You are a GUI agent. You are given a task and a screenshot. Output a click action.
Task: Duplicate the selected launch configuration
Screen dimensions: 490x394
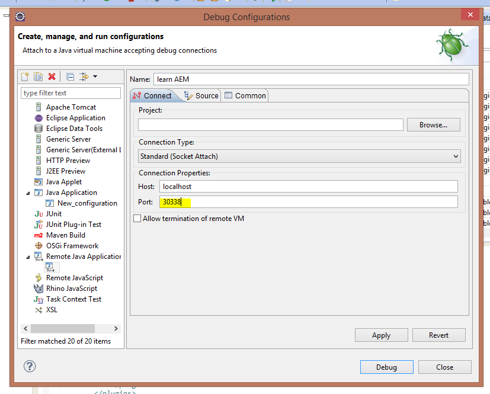(37, 76)
